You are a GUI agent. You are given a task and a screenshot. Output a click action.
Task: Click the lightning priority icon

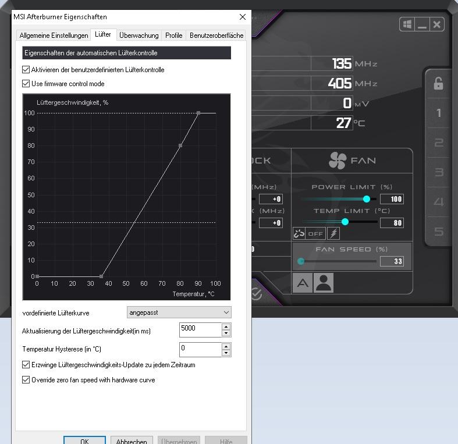click(333, 233)
